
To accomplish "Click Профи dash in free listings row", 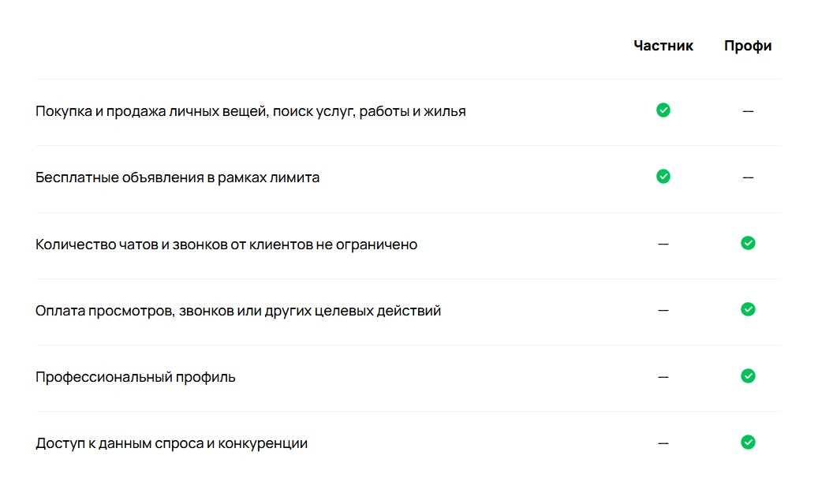I will pyautogui.click(x=748, y=177).
